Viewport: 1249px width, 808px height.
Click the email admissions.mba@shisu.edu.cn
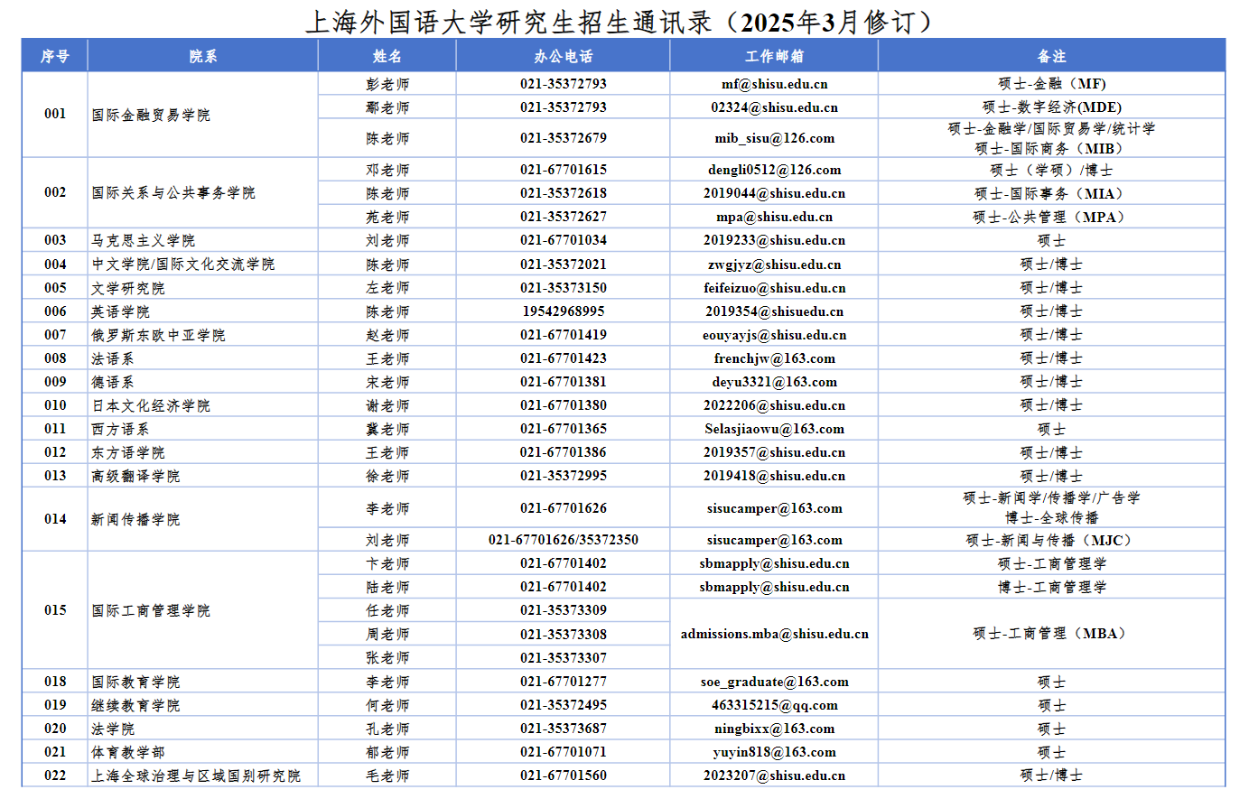click(x=774, y=634)
